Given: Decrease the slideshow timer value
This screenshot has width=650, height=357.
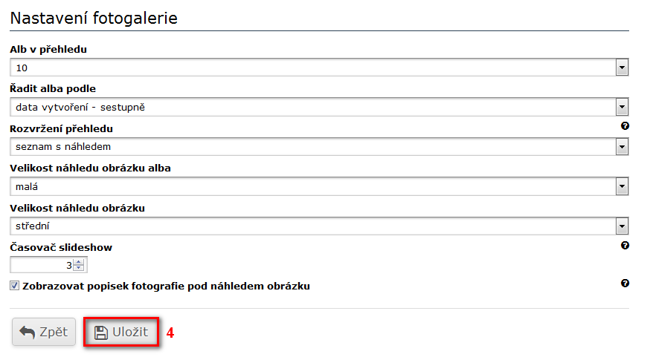Looking at the screenshot, I should [80, 268].
